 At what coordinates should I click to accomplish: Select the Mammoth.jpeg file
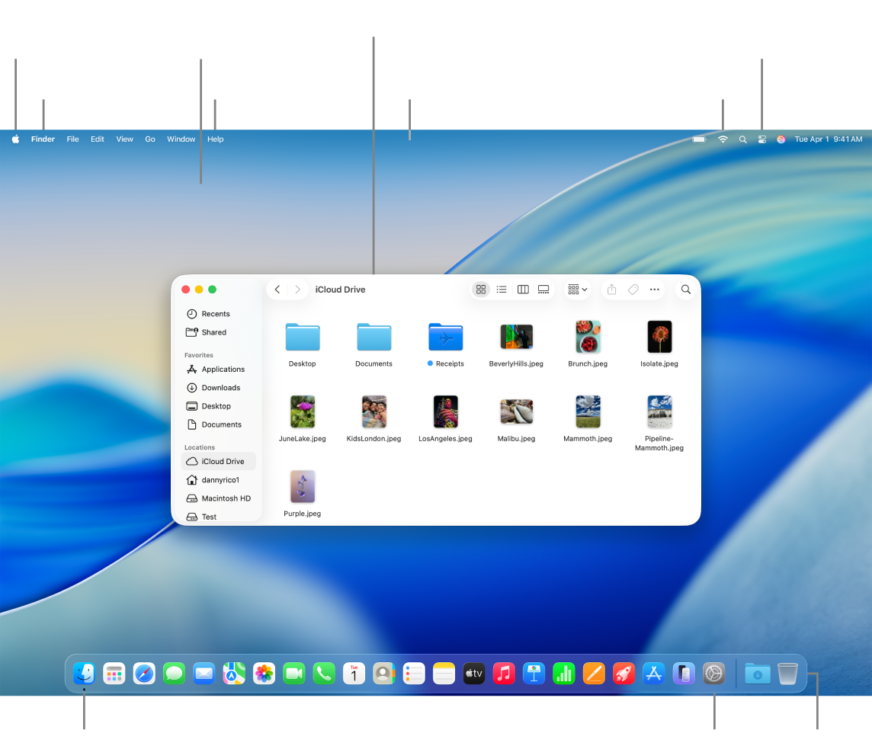pos(588,412)
